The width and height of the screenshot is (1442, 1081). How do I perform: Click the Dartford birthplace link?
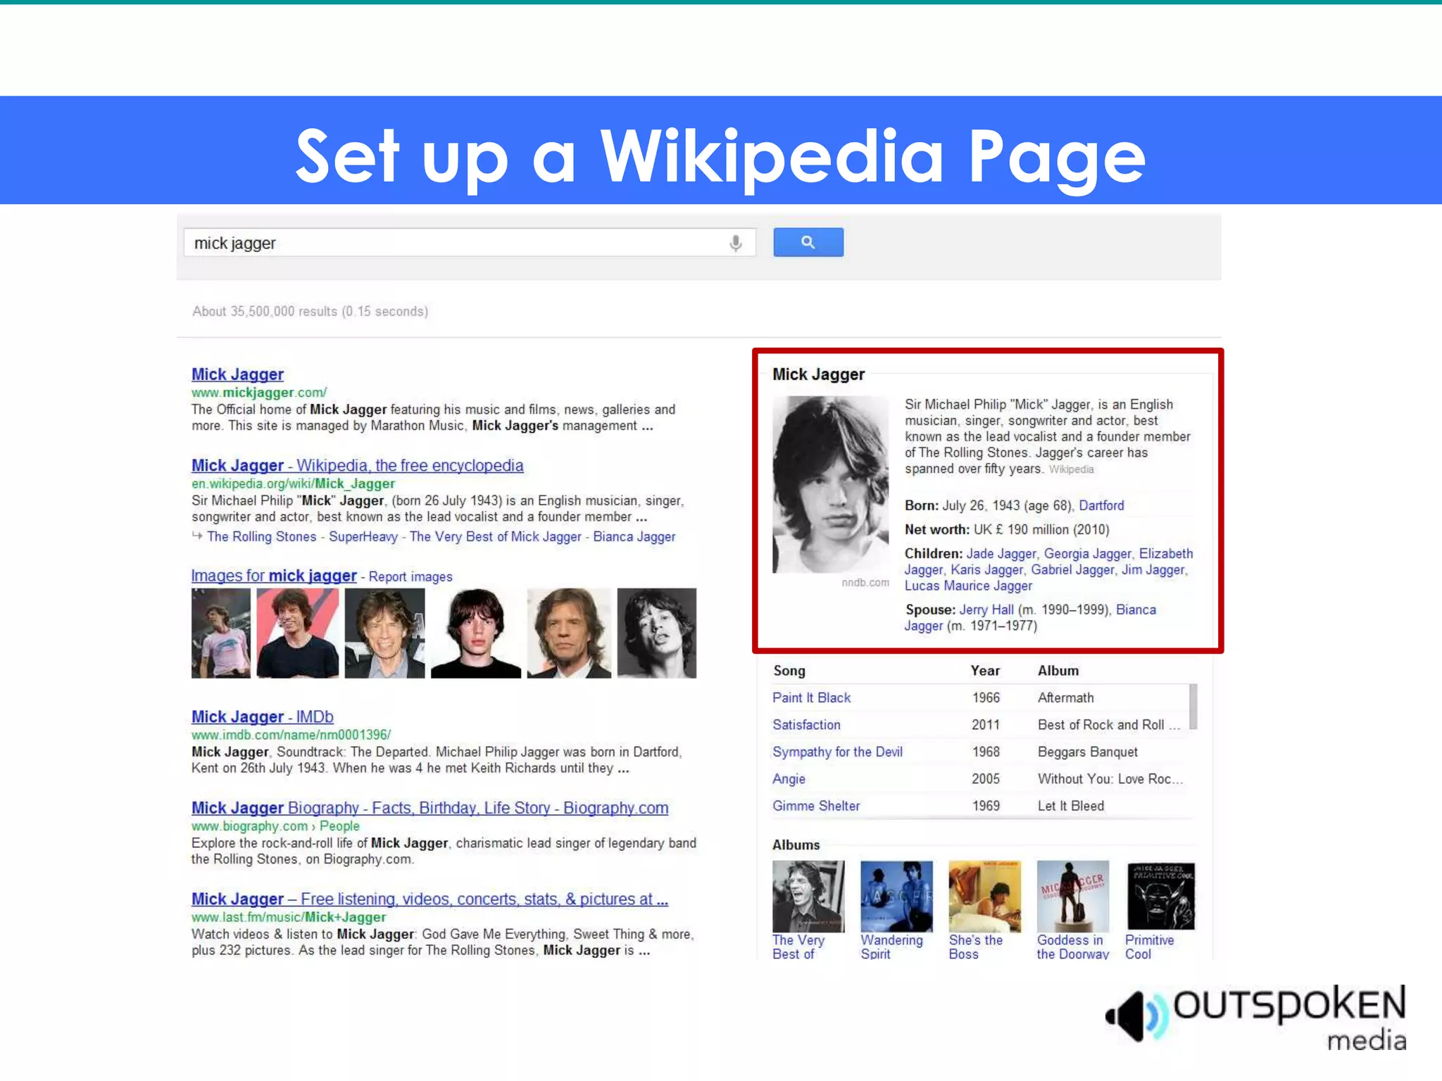pyautogui.click(x=1101, y=505)
